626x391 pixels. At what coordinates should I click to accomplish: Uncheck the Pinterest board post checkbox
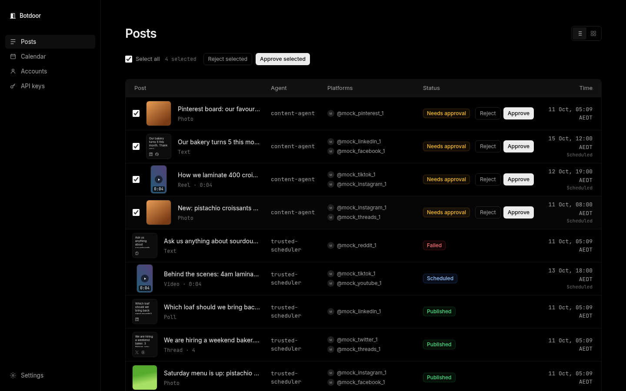coord(136,113)
